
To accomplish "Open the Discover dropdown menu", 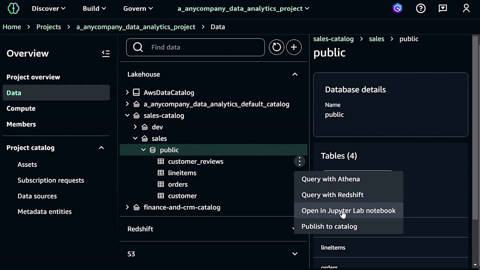I will (x=48, y=8).
